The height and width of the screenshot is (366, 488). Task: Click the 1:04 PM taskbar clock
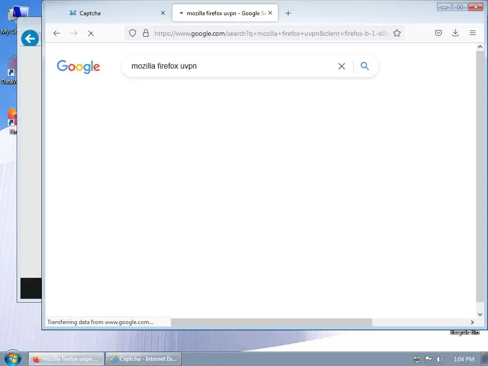464,359
